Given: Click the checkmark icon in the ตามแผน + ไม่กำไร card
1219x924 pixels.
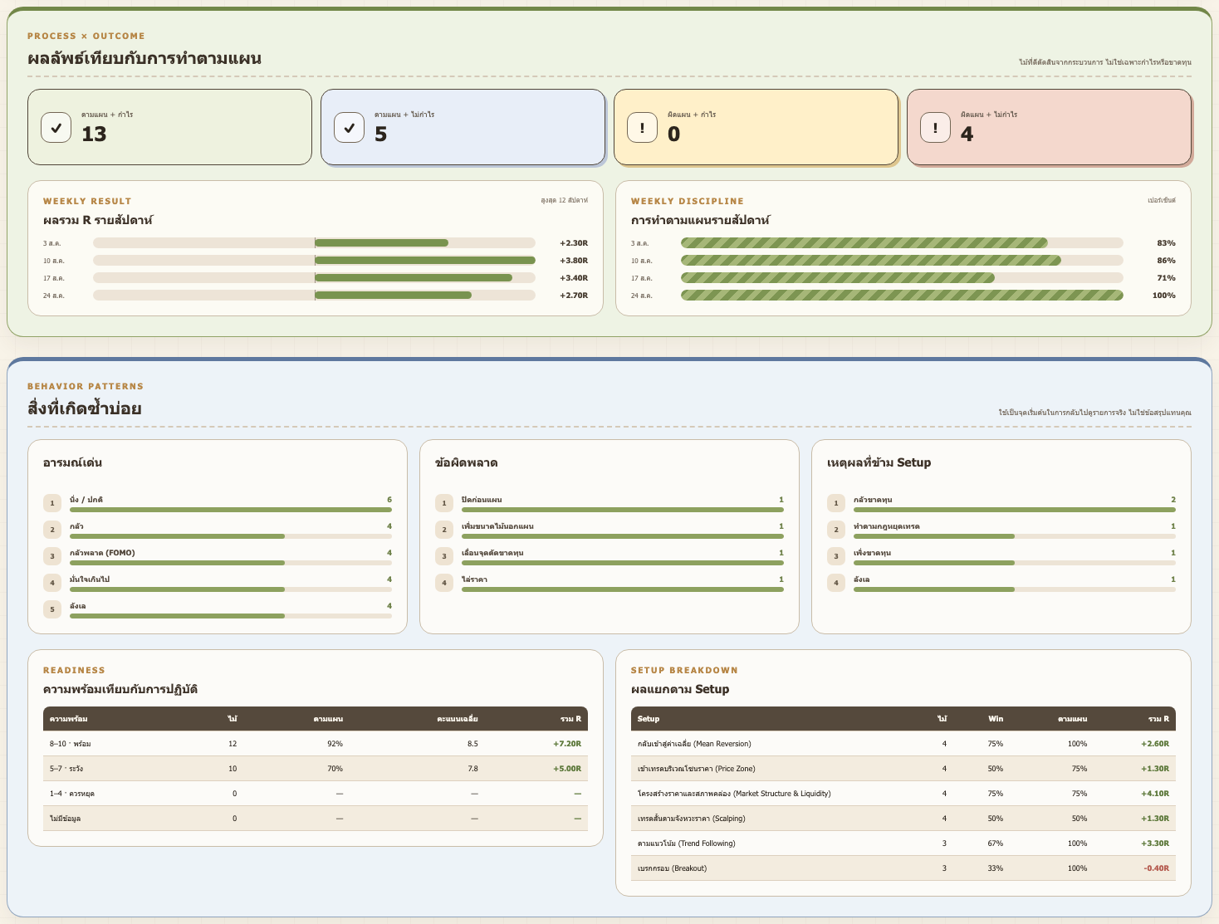Looking at the screenshot, I should 349,128.
